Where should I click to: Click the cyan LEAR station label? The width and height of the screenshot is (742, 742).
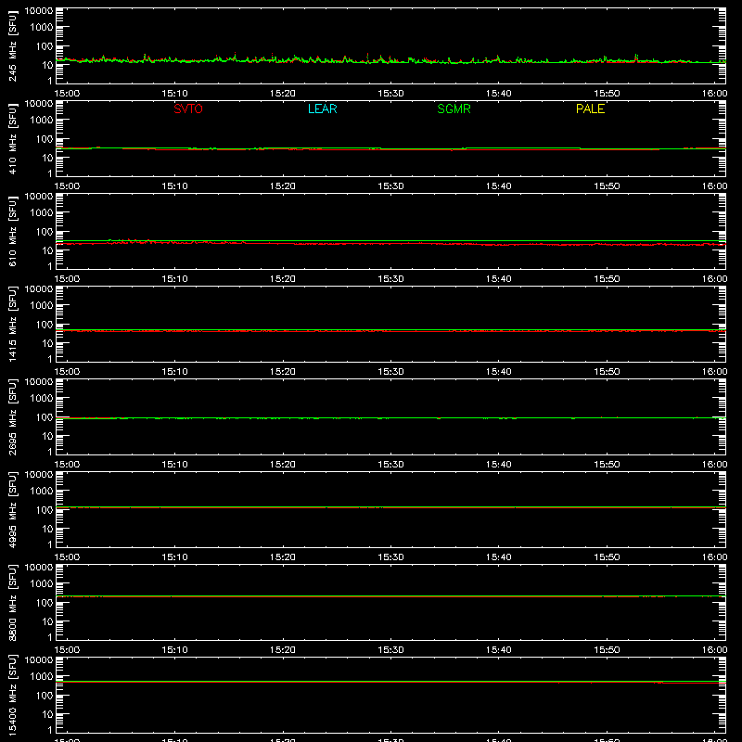(322, 109)
